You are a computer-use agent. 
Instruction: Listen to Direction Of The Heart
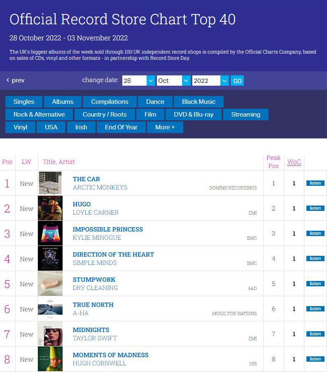[315, 259]
